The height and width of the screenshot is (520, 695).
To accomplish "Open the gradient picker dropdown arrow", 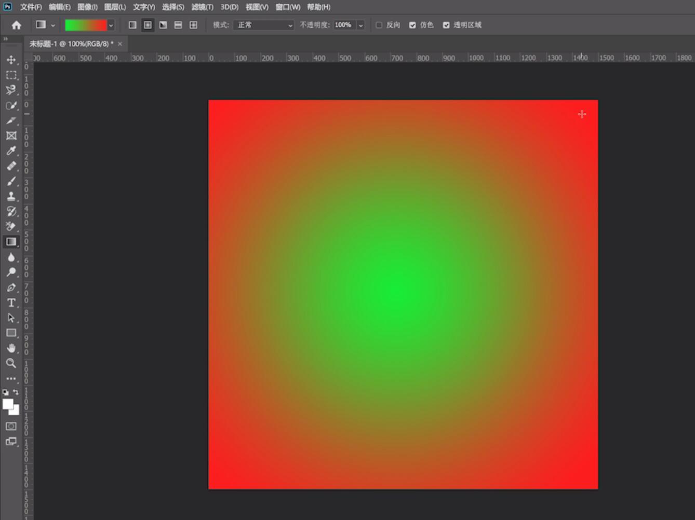I will (x=111, y=25).
